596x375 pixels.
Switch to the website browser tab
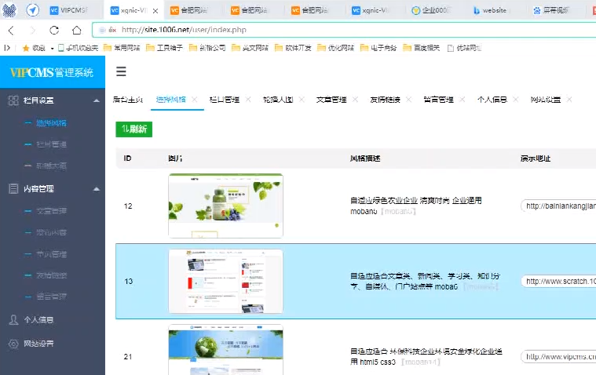point(494,10)
